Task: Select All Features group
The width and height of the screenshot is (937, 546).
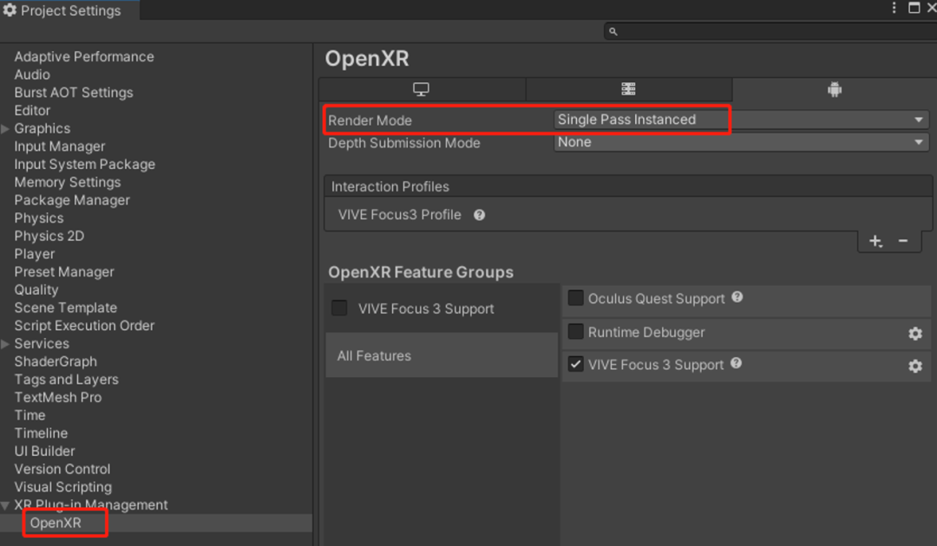Action: pyautogui.click(x=442, y=355)
